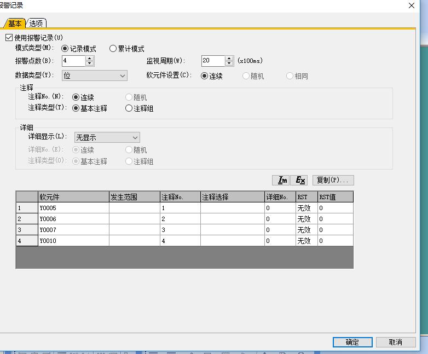Decrease the 报警点数 value with down arrow
The image size is (428, 354).
point(90,63)
